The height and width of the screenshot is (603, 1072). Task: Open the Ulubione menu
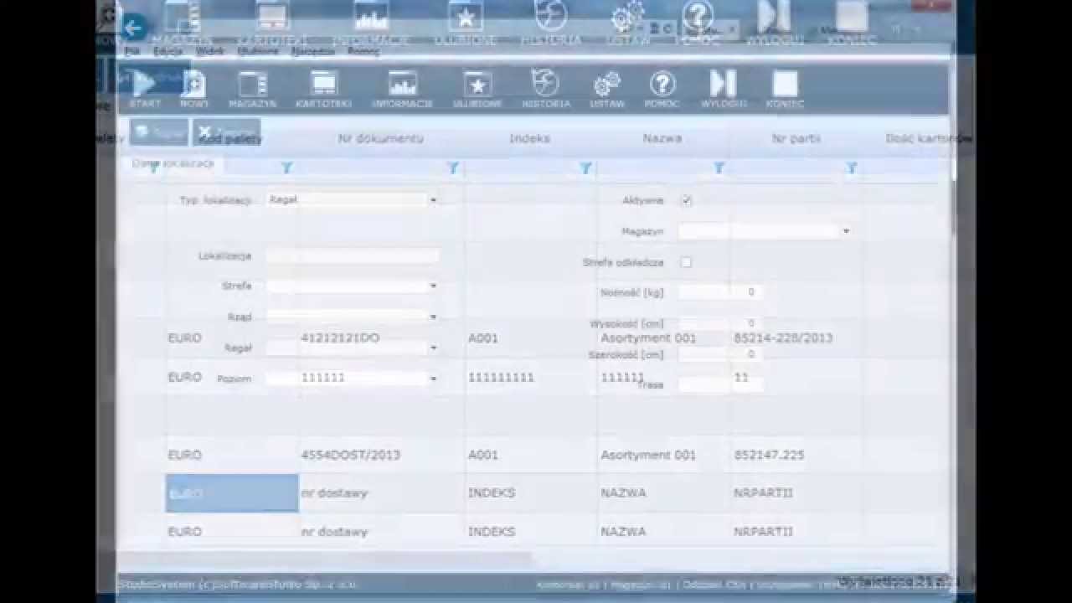pyautogui.click(x=258, y=51)
